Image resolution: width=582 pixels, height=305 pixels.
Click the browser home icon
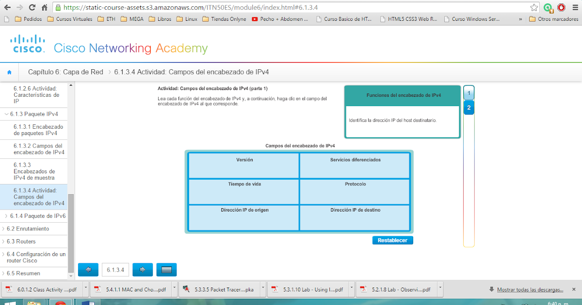[45, 7]
